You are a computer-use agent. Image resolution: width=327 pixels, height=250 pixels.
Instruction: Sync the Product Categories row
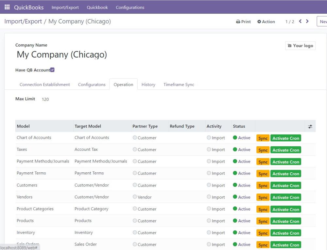263,210
